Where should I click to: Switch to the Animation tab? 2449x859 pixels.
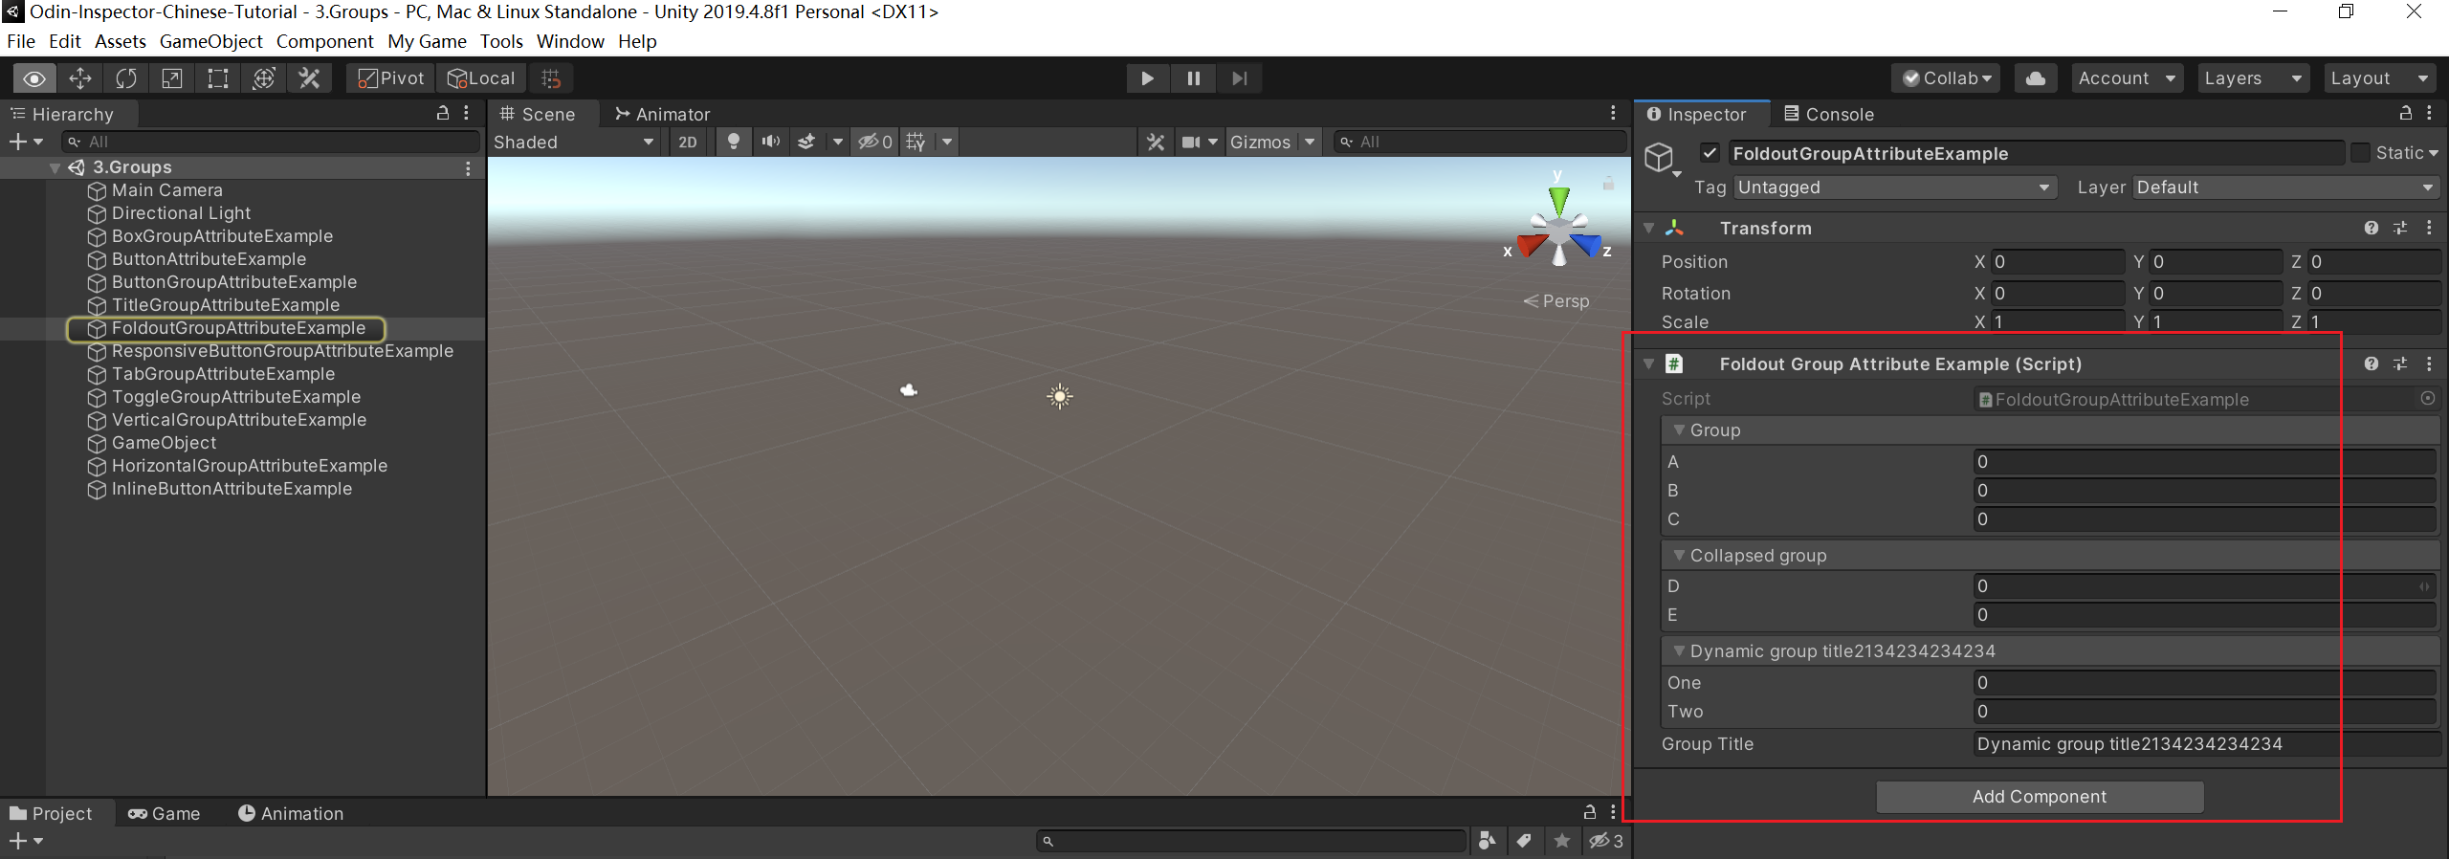point(291,813)
